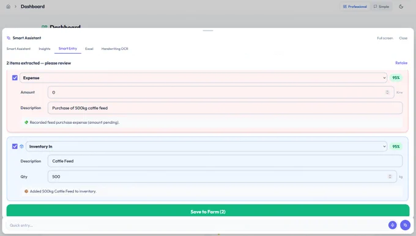The image size is (416, 236).
Task: Click the Cattle Feed description field
Action: pos(225,161)
